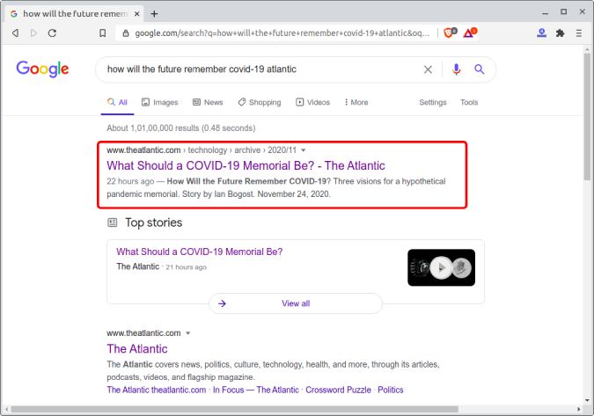
Task: Play the Top stories video thumbnail
Action: pyautogui.click(x=441, y=267)
